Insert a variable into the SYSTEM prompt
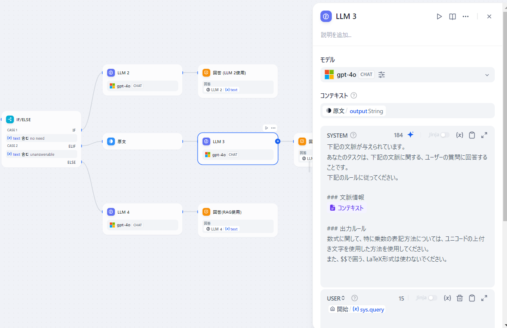 coord(460,135)
